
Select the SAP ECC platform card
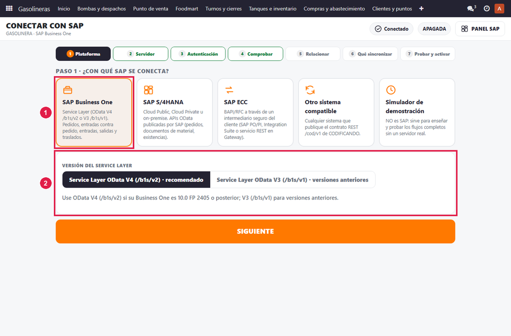click(255, 112)
